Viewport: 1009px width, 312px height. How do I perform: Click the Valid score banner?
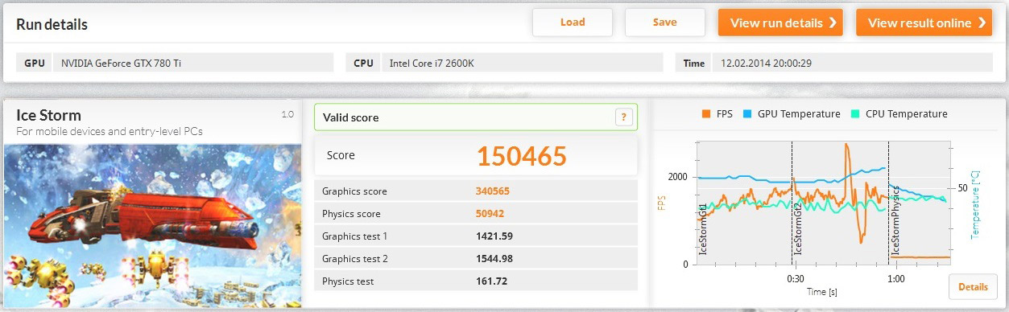point(475,117)
